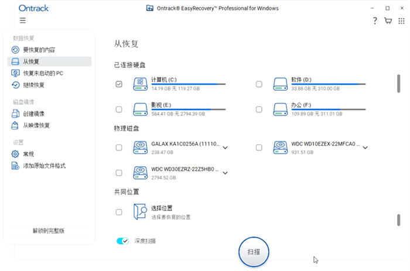The image size is (410, 271).
Task: Check the 办公 (F:) checkbox
Action: click(x=259, y=109)
